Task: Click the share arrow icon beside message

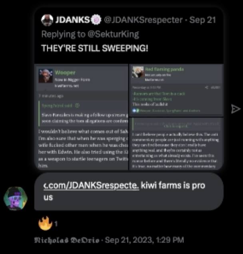Action: (236, 109)
